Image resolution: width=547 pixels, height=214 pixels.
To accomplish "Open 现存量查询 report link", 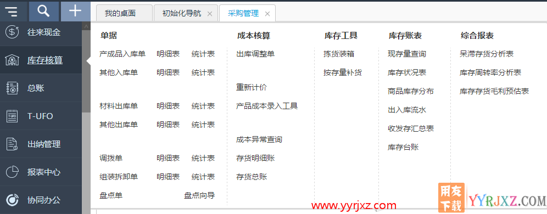I will click(x=407, y=54).
